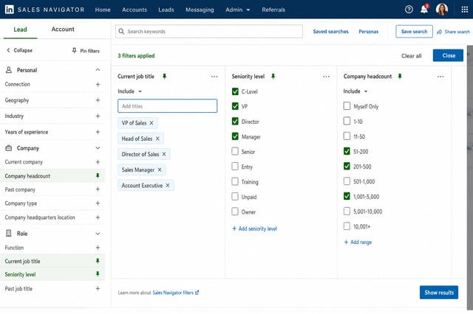Click the Save search button
This screenshot has width=473, height=314.
pyautogui.click(x=414, y=32)
